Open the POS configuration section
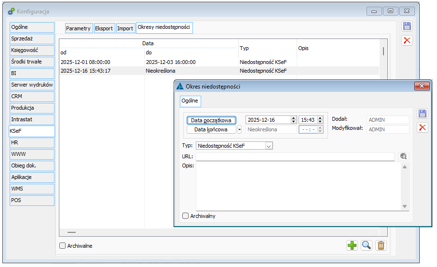 point(32,200)
